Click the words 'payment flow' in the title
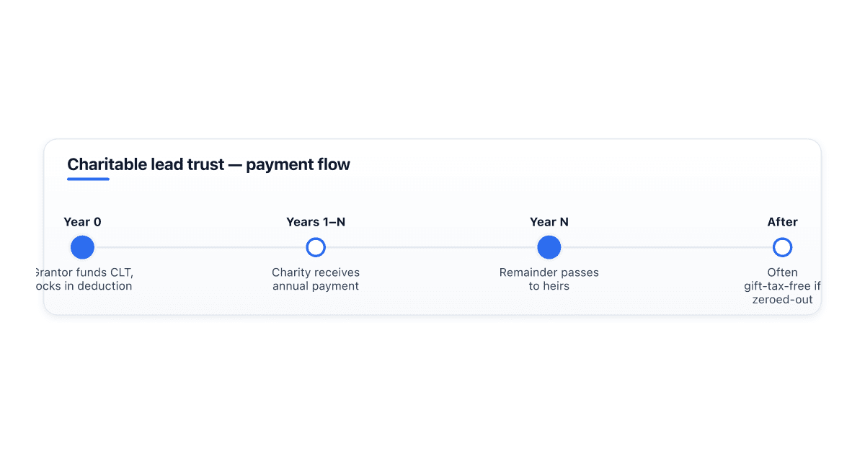 coord(298,164)
